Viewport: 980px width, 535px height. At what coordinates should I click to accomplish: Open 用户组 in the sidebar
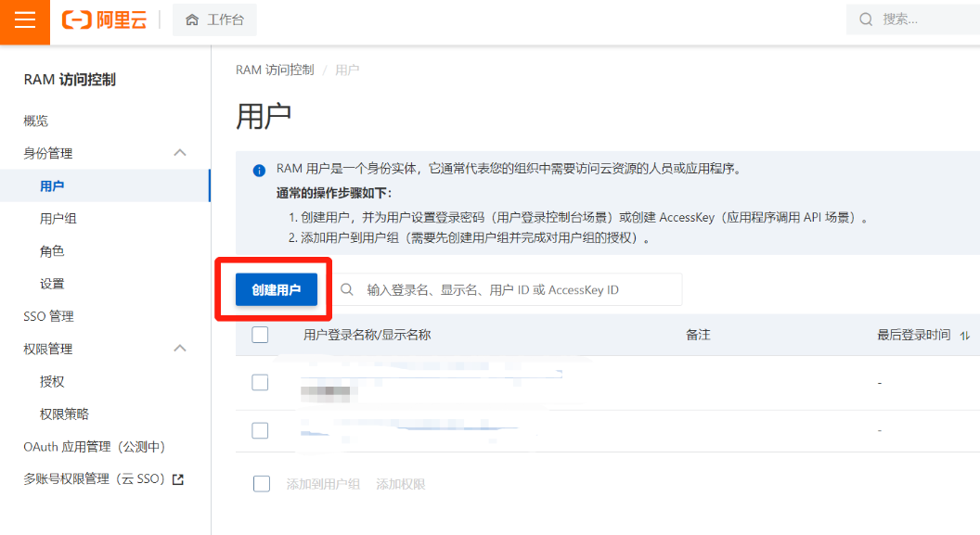(58, 219)
